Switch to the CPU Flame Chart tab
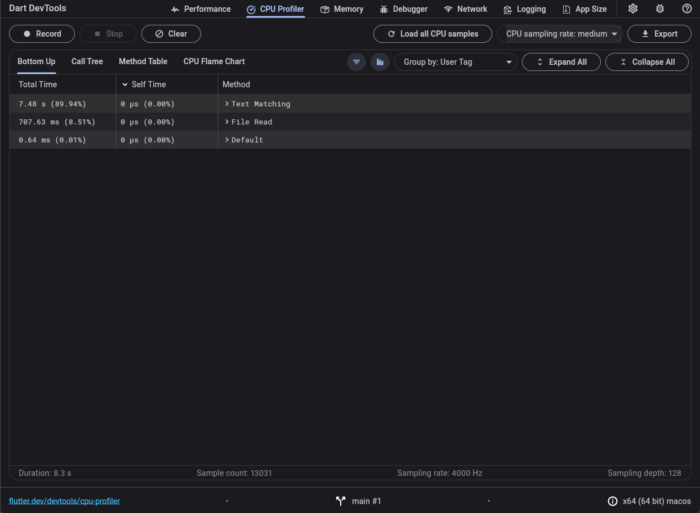This screenshot has width=700, height=513. [x=214, y=61]
